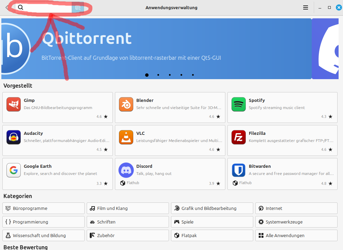Click the Schriften category label
Screen dimensions: 343x250
point(106,222)
